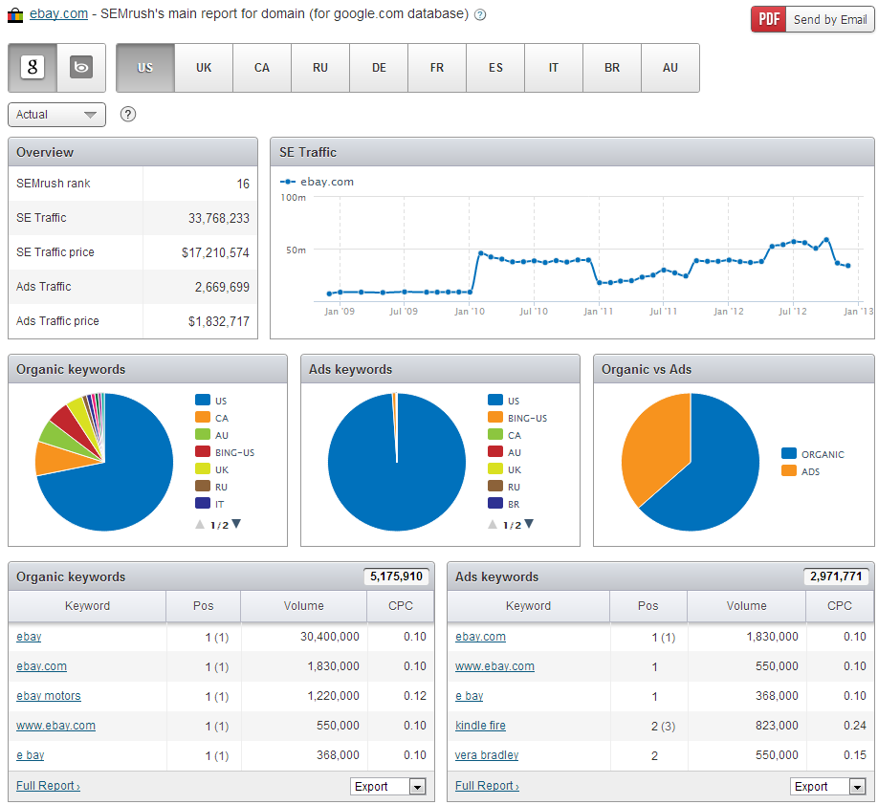Switch to the DE database tab
The height and width of the screenshot is (805, 878).
(378, 68)
